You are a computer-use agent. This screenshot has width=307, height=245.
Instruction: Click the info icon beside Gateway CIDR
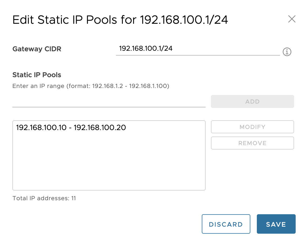pyautogui.click(x=287, y=52)
